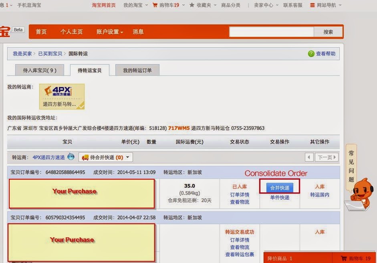
Task: Click 下一页 next page button
Action: 327,158
